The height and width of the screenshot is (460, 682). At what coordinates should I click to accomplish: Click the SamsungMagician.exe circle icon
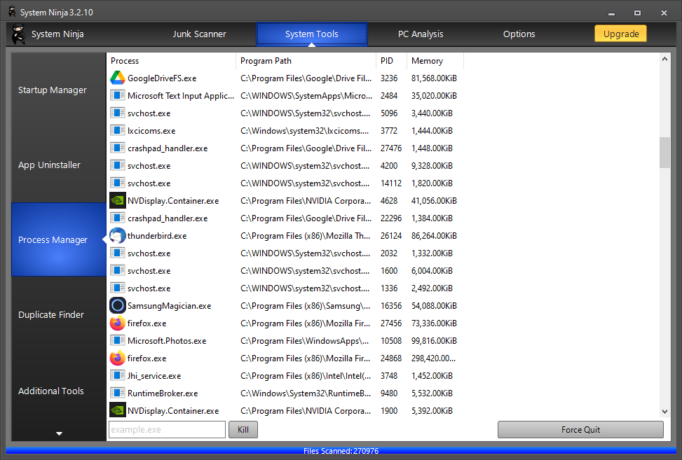[118, 306]
